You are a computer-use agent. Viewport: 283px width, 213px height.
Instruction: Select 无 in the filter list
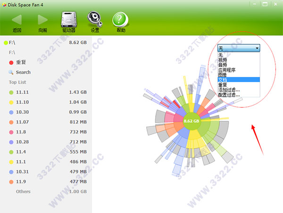pos(239,55)
